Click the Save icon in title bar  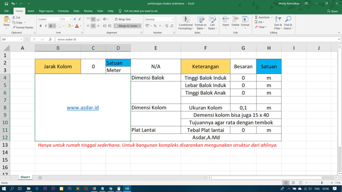click(x=6, y=4)
